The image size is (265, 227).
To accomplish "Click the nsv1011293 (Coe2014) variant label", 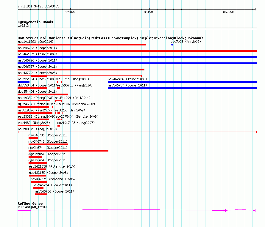I will click(x=36, y=42).
